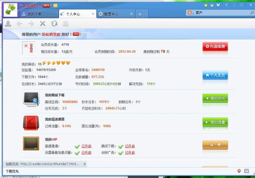Open the skin shirt icon
Viewport: 255px width, 178px height.
tap(218, 5)
